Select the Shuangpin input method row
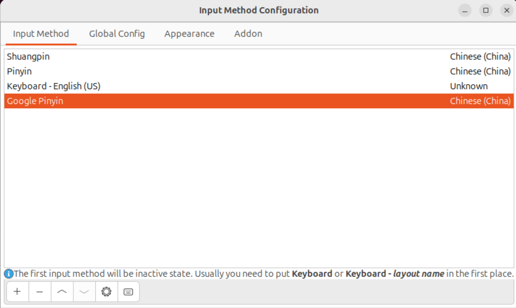This screenshot has width=516, height=308. [28, 56]
